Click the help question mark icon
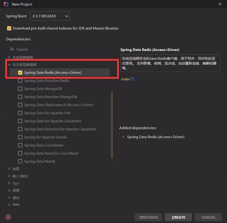This screenshot has height=223, width=227. tap(8, 217)
